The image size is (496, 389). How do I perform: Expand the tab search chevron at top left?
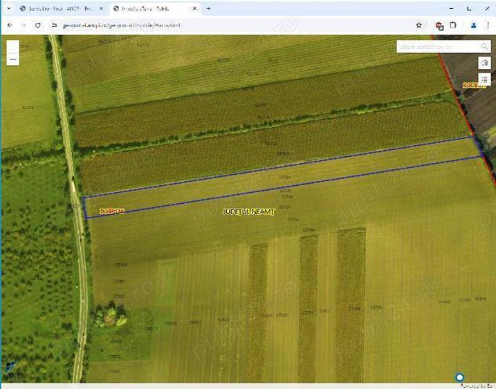point(8,8)
